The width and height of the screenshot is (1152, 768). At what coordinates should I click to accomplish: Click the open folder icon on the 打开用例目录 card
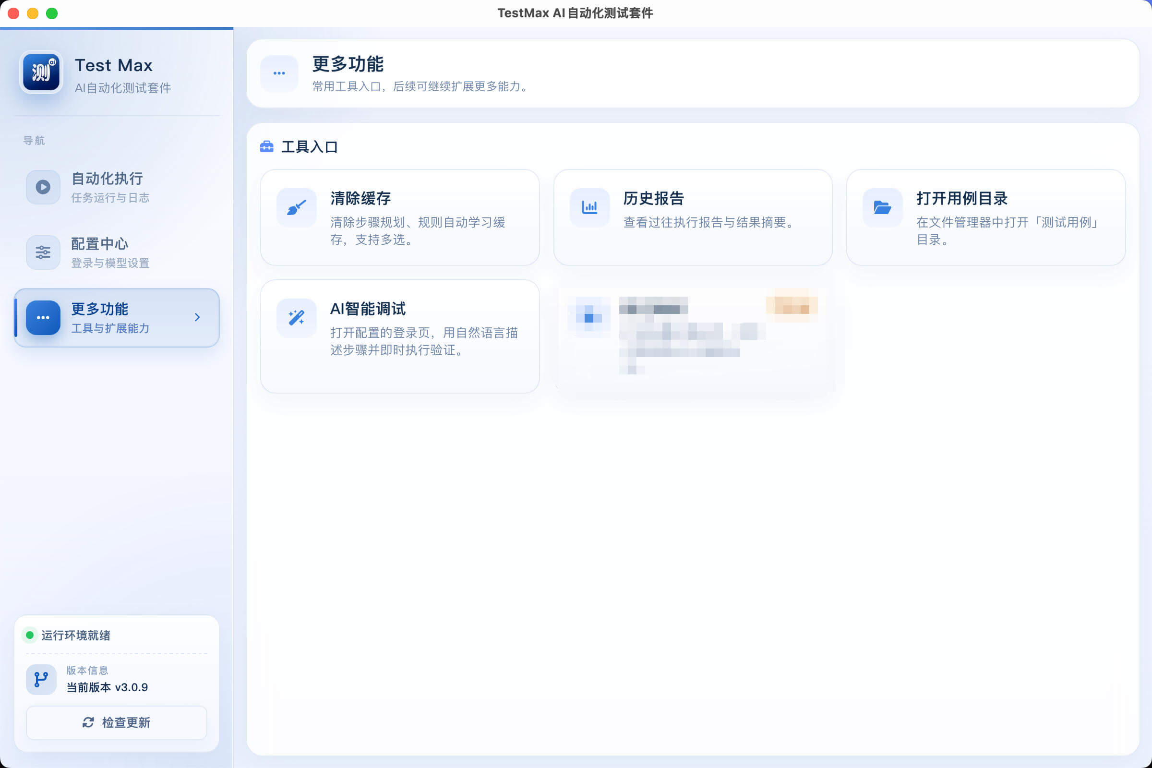pyautogui.click(x=883, y=208)
